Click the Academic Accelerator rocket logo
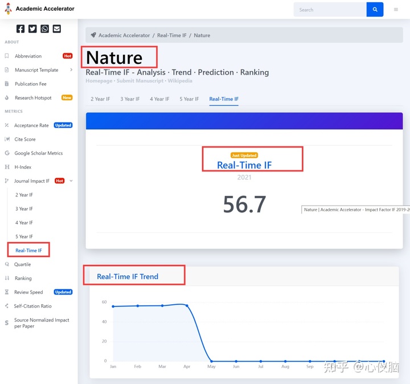 click(9, 9)
